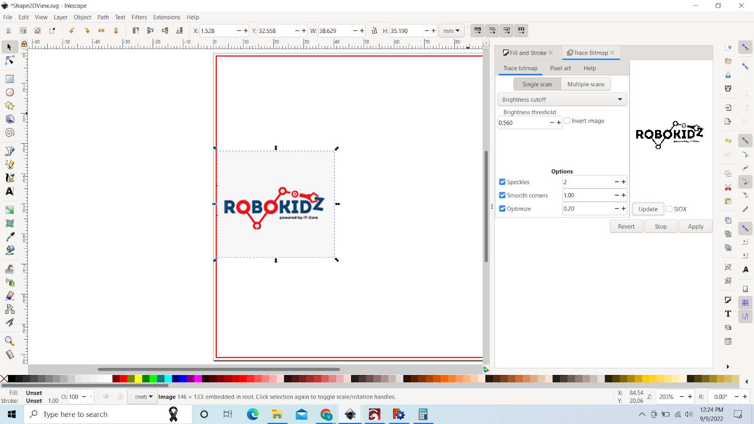Select the Node edit tool
Image resolution: width=754 pixels, height=424 pixels.
pyautogui.click(x=9, y=61)
